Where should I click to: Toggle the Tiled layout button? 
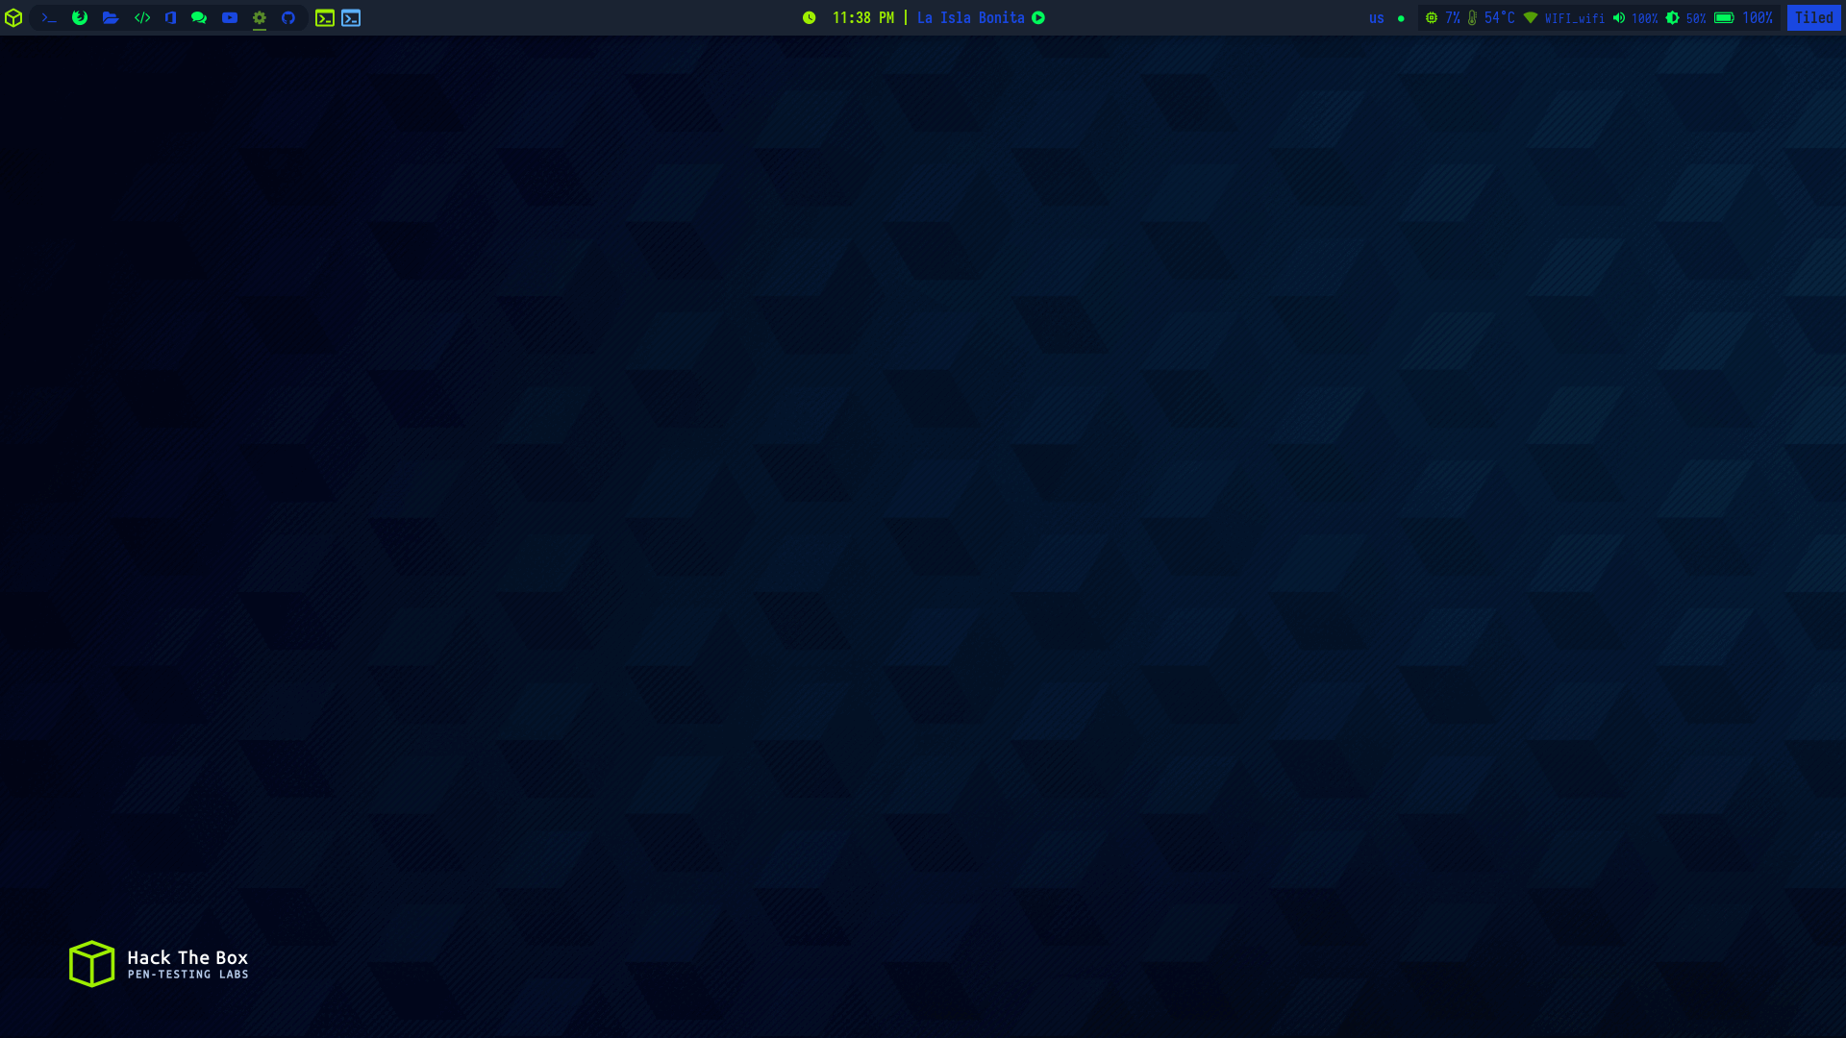pos(1813,18)
